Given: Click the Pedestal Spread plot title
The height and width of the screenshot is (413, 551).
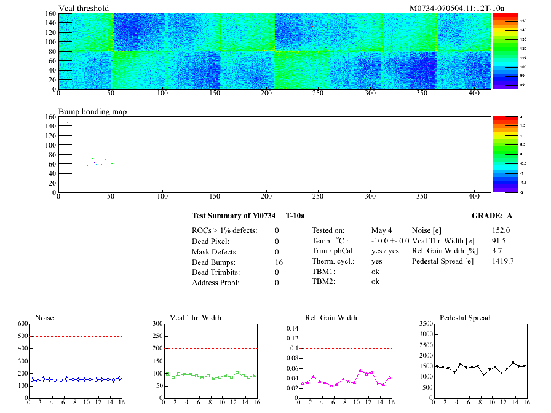Looking at the screenshot, I should (x=465, y=318).
